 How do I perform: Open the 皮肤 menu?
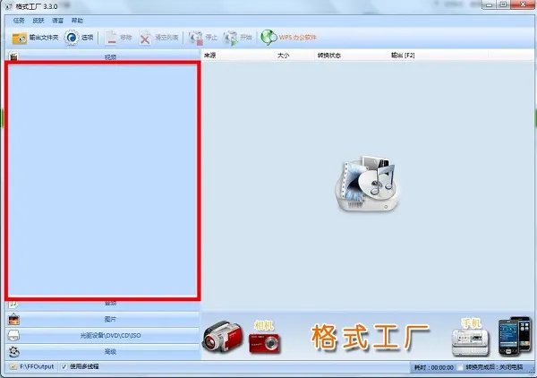(38, 21)
